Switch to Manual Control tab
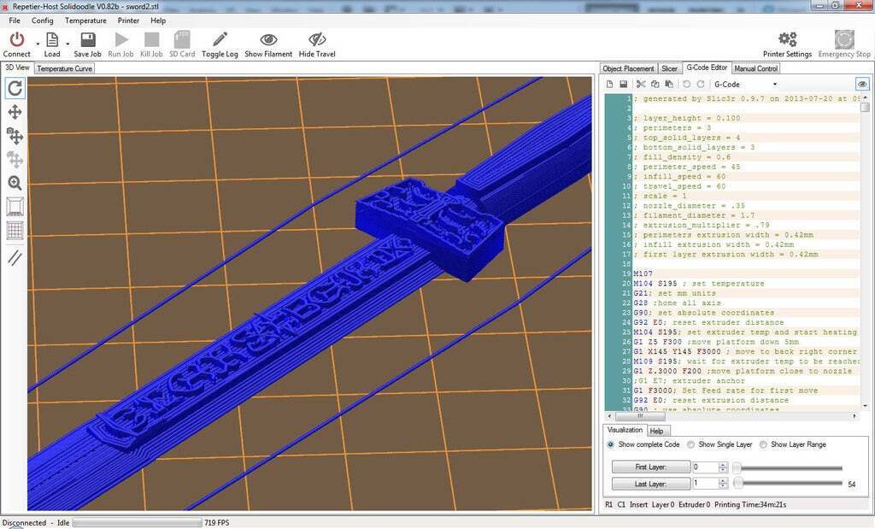The image size is (875, 529). [x=755, y=68]
